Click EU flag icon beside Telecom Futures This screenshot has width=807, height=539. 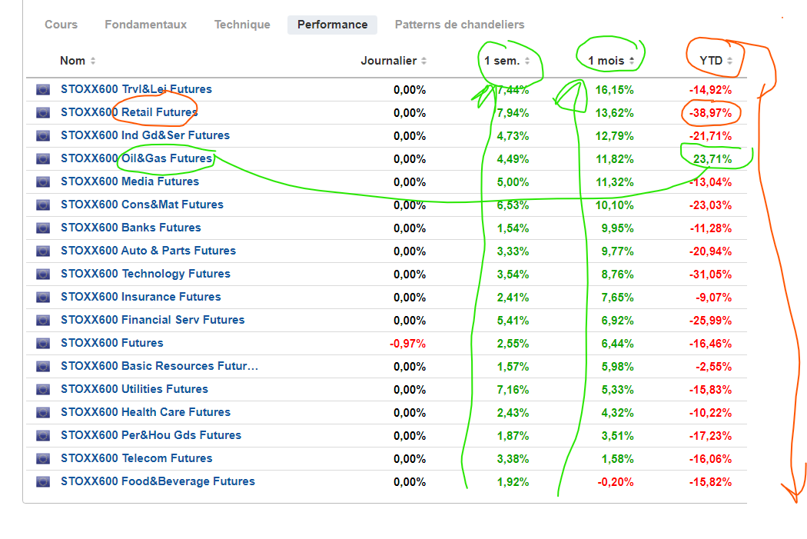point(43,459)
